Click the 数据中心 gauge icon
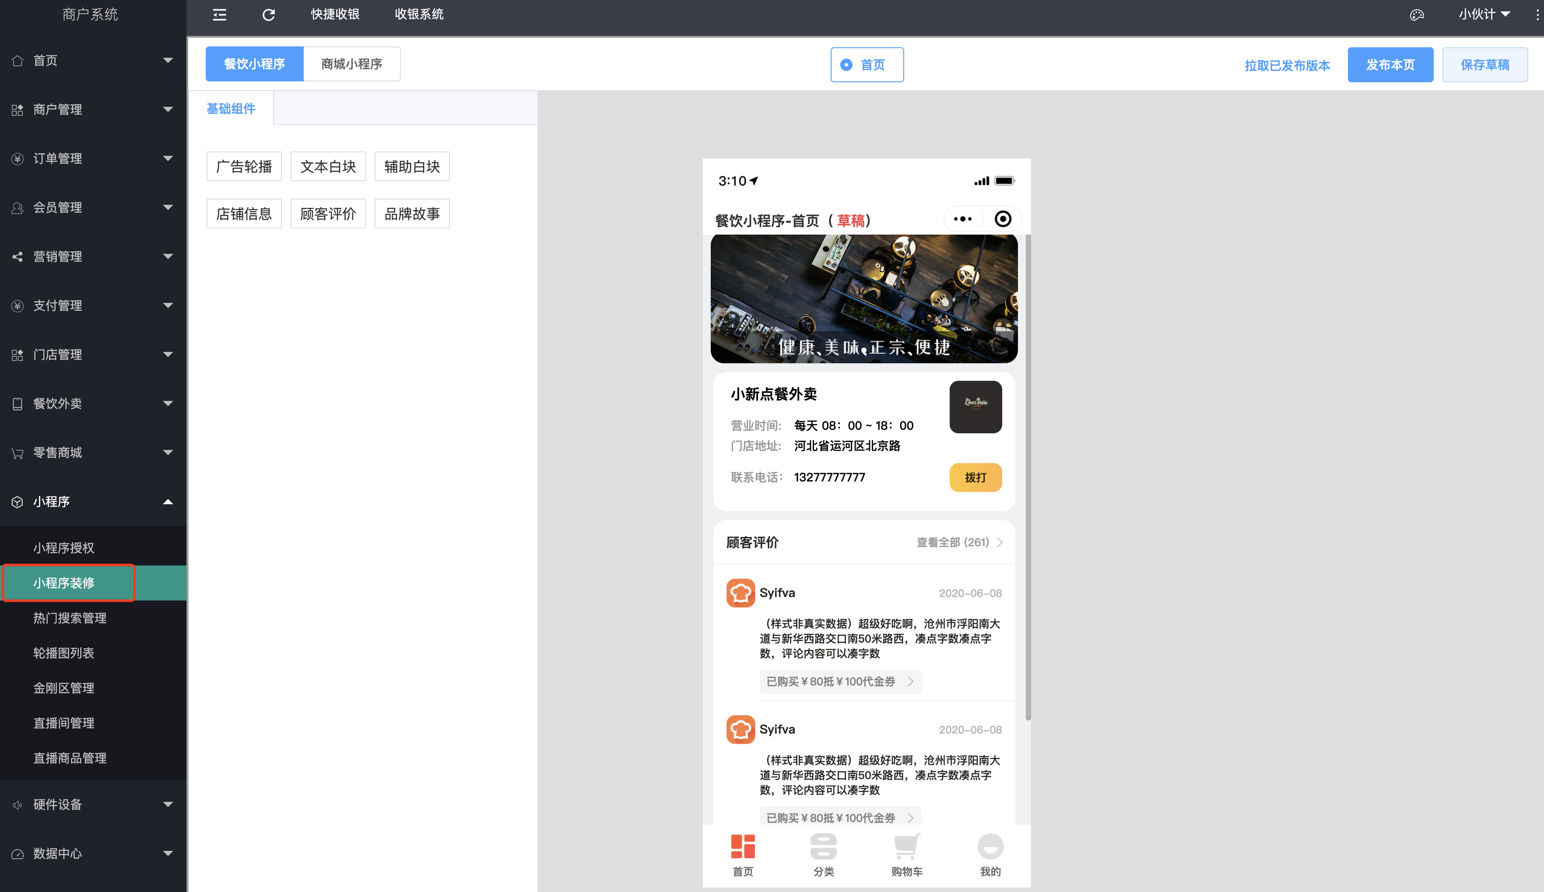Viewport: 1544px width, 892px height. (17, 853)
